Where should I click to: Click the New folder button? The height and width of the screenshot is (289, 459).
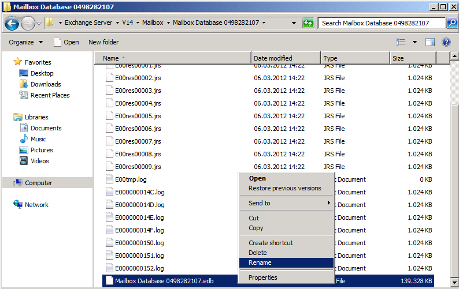(103, 42)
